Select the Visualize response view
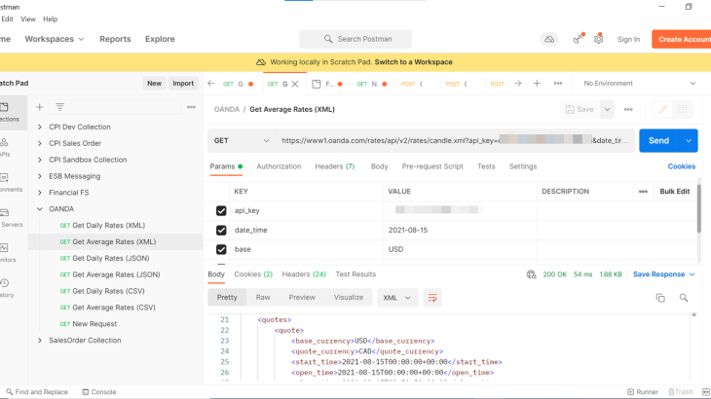711x399 pixels. coord(349,298)
